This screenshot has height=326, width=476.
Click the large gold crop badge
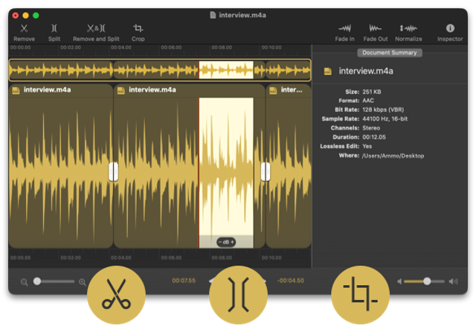pyautogui.click(x=360, y=295)
